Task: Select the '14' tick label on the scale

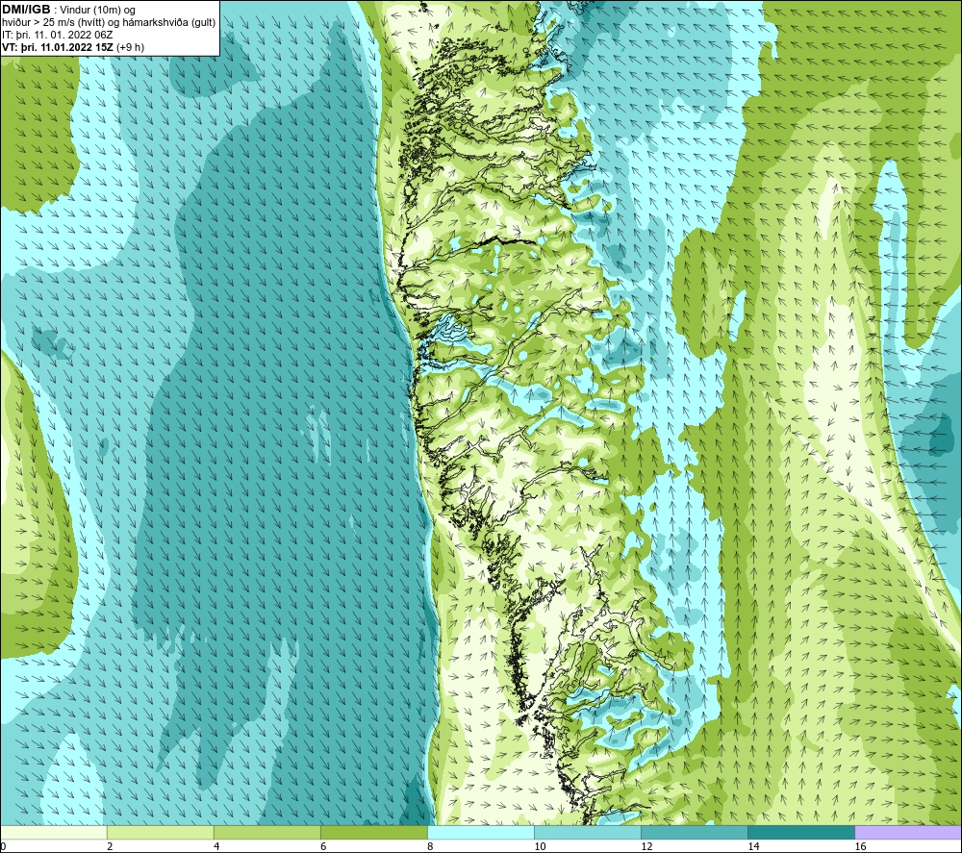Action: (x=753, y=846)
